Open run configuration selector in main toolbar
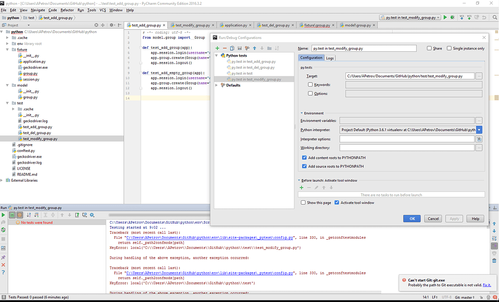The width and height of the screenshot is (499, 302). point(410,18)
